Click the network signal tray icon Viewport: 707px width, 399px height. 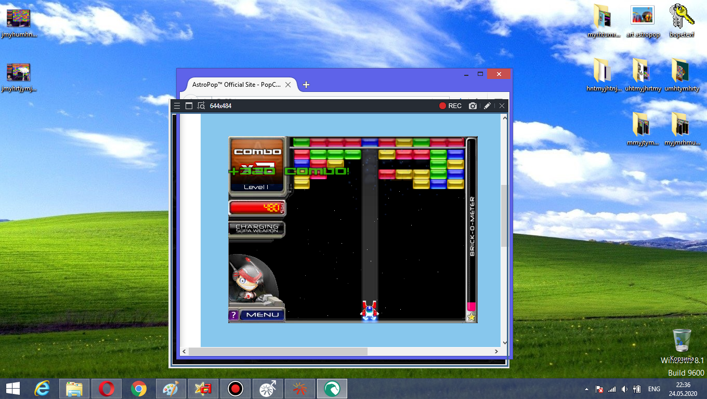(x=612, y=389)
